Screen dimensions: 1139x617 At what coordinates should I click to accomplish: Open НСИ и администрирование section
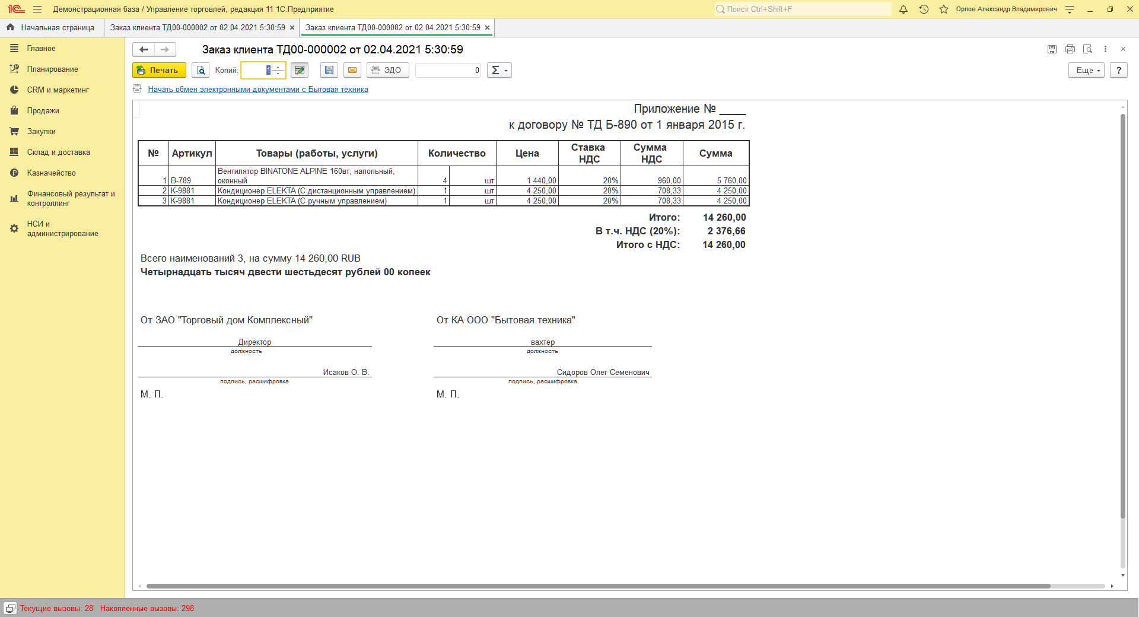pyautogui.click(x=62, y=229)
